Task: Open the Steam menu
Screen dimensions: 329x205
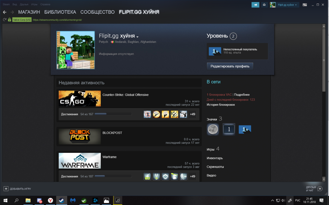Action: pyautogui.click(x=6, y=4)
